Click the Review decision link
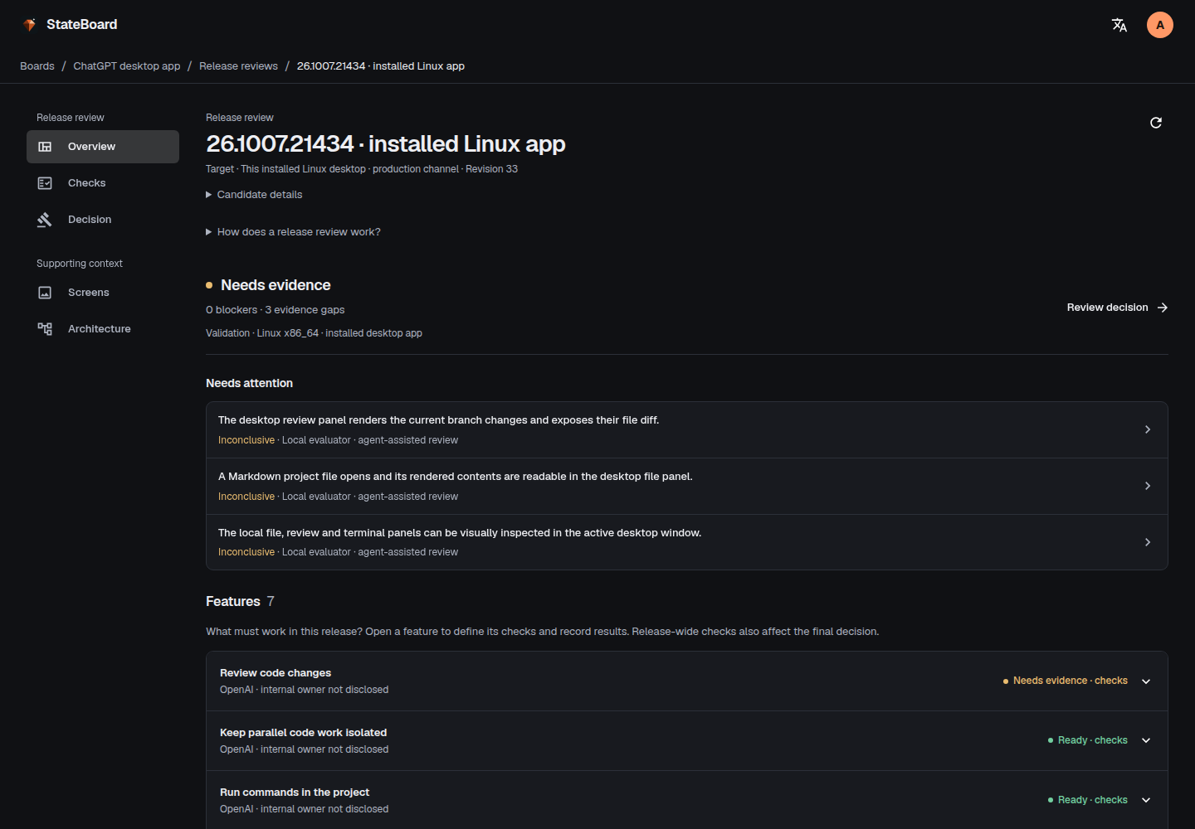Image resolution: width=1195 pixels, height=829 pixels. pos(1117,308)
